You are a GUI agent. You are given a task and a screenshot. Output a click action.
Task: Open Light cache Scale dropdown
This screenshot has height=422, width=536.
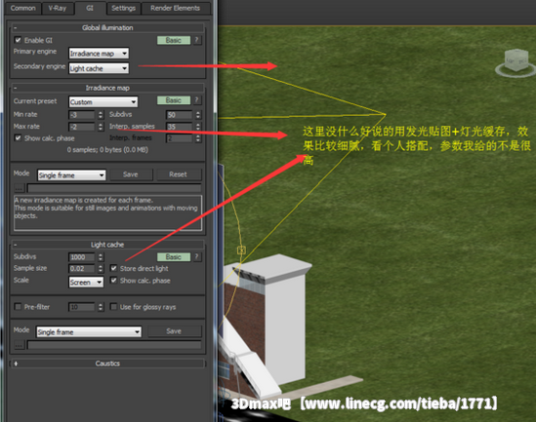click(86, 282)
